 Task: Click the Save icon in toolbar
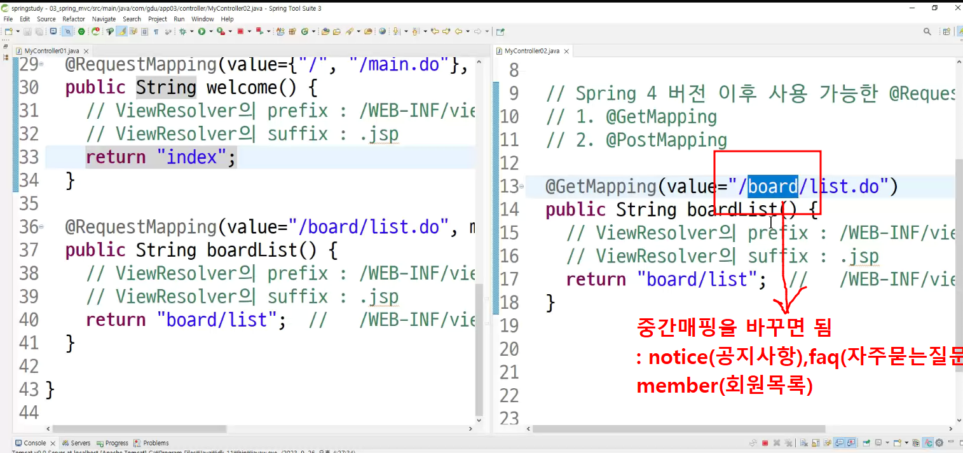coord(27,31)
